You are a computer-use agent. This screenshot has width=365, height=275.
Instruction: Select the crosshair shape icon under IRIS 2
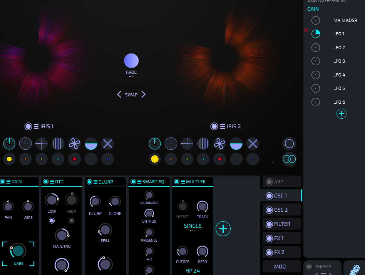point(187,144)
